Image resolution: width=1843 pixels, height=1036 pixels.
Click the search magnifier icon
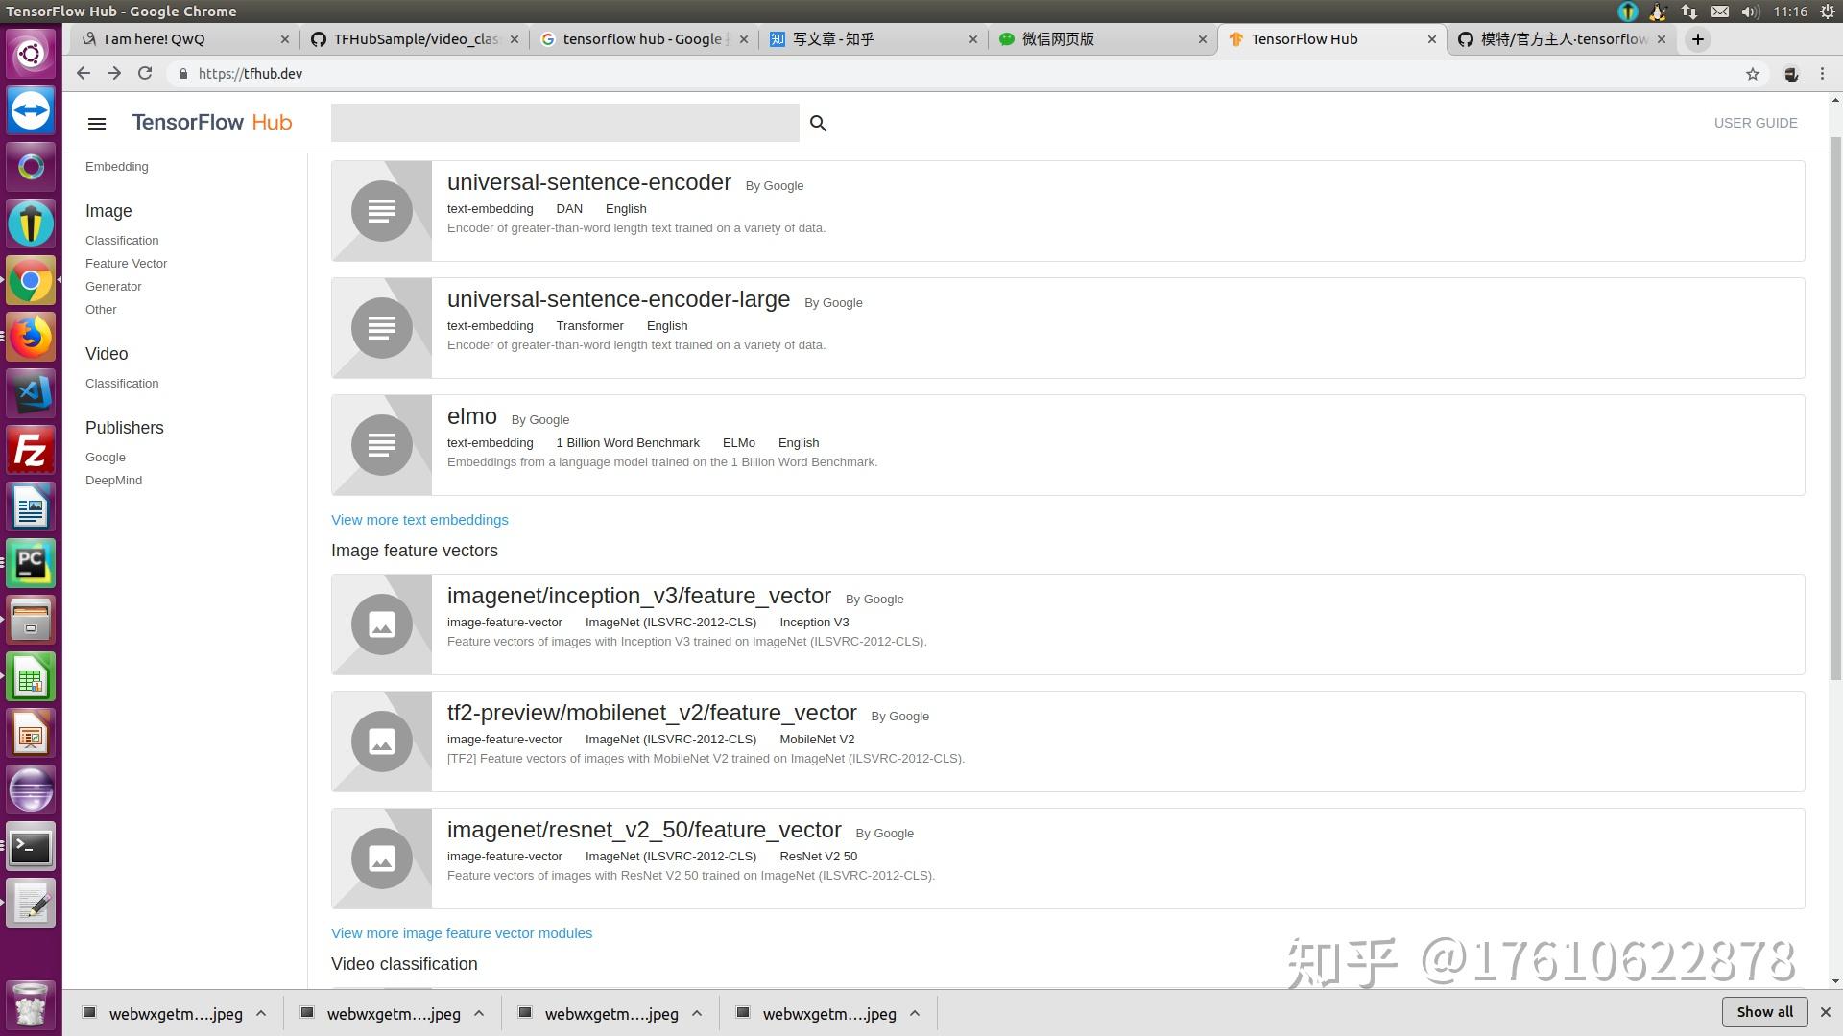(x=818, y=123)
